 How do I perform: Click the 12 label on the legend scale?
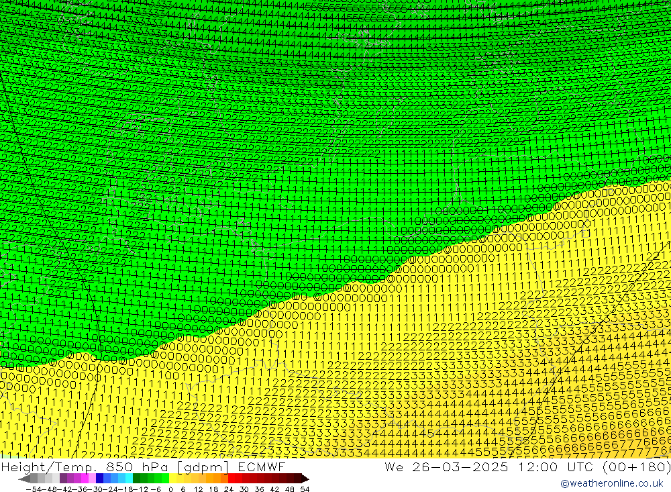coord(199,489)
